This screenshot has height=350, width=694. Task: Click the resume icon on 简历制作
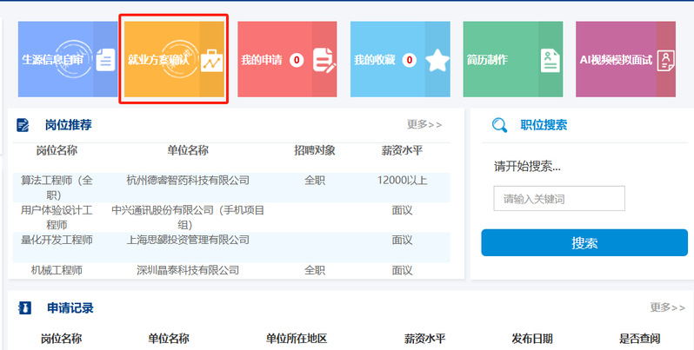[x=551, y=60]
